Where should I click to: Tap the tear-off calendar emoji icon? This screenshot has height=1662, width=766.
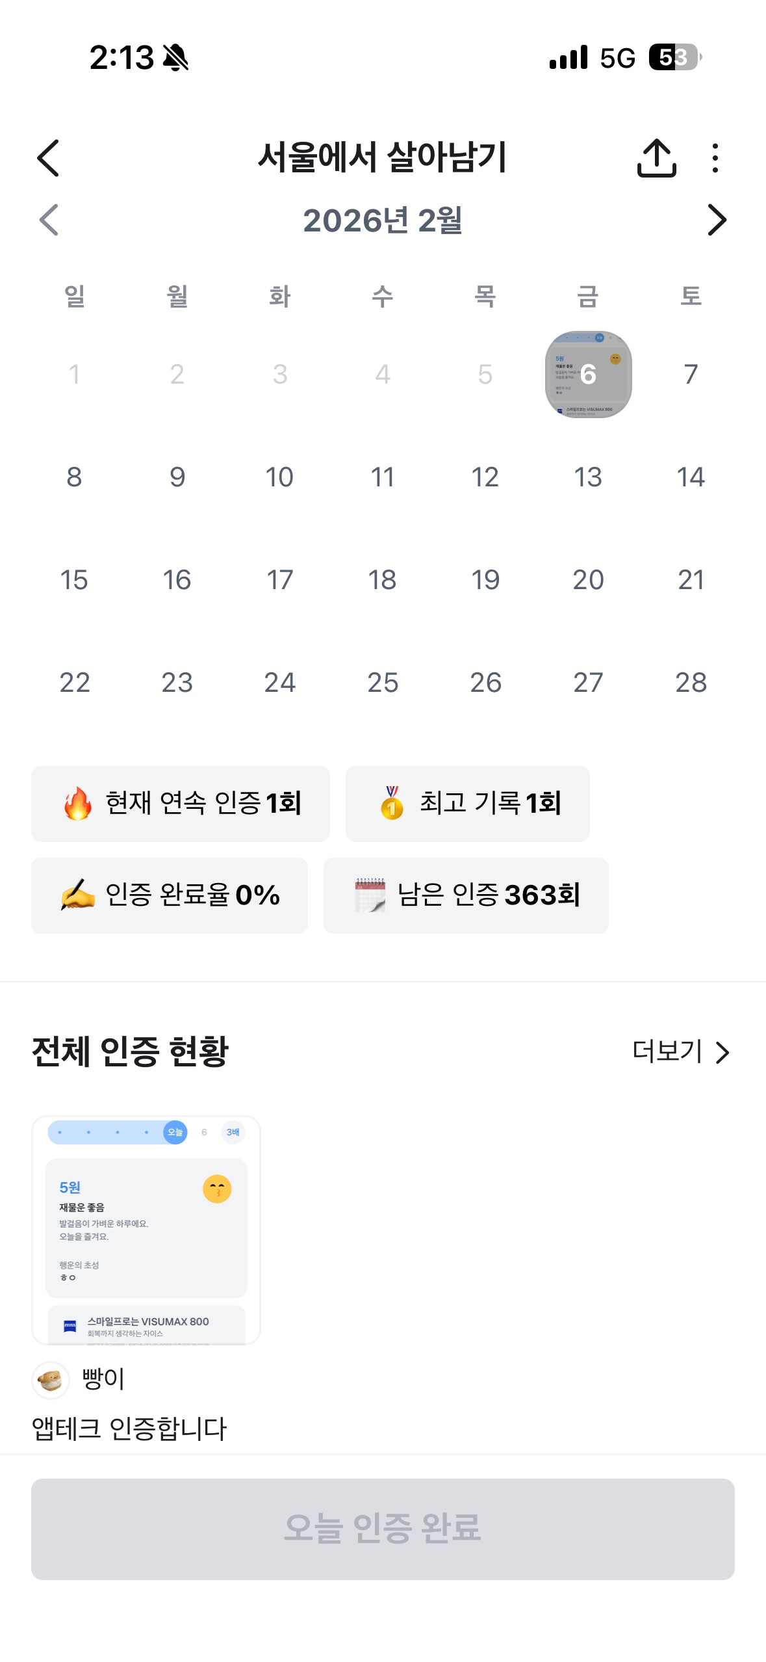[370, 895]
